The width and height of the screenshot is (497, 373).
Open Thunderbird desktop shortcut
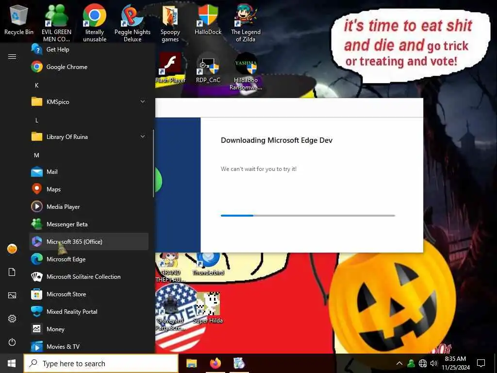pos(208,264)
